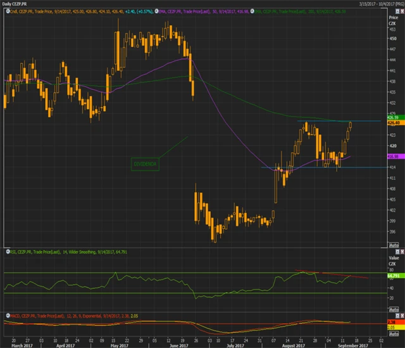Open the date range selector at top right
405x348 pixels.
(374, 3)
